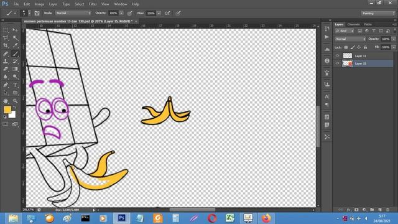Viewport: 398px width, 224px height.
Task: Toggle the Brush panel button in options bar
Action: pyautogui.click(x=37, y=13)
